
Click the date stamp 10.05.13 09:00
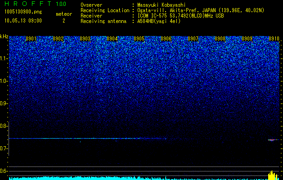point(23,21)
